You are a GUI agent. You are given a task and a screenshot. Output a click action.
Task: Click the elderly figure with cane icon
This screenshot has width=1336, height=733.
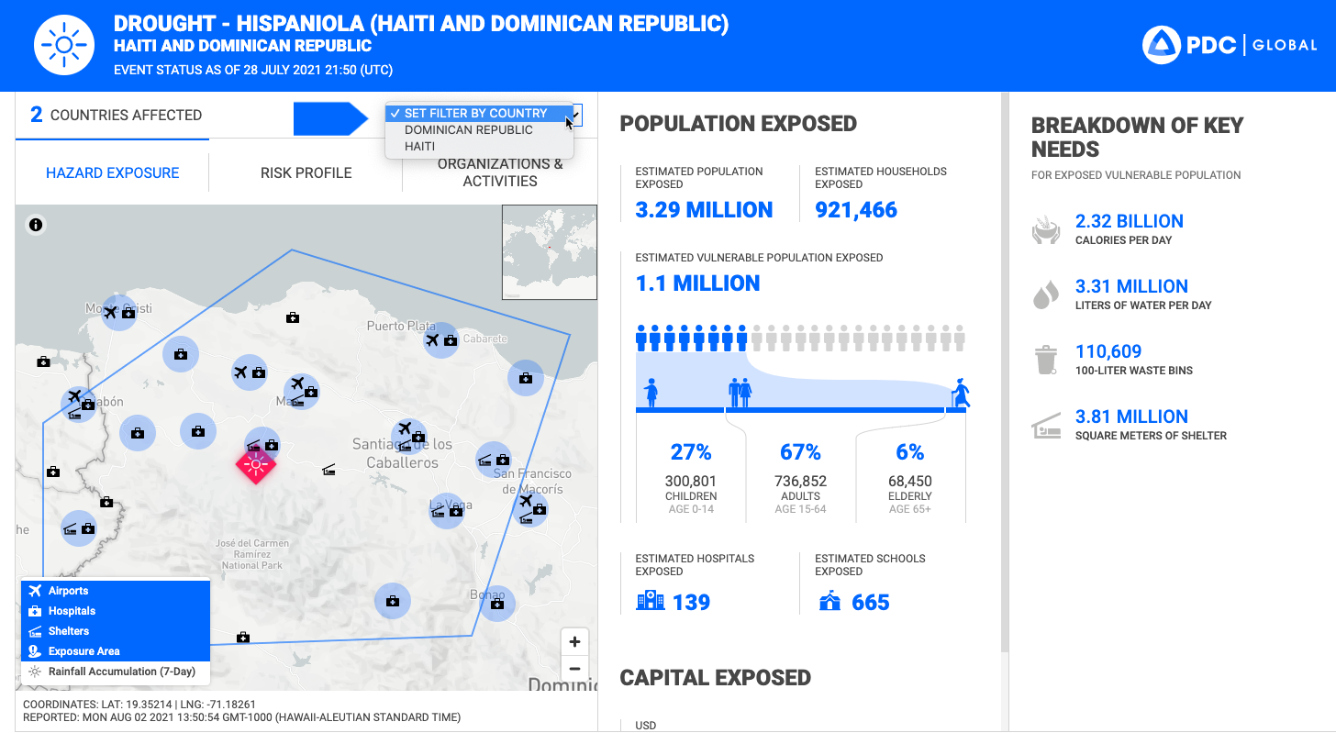tap(961, 393)
